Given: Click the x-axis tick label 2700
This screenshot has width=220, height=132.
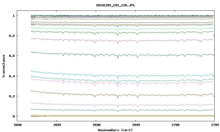Looking at the screenshot, I should pyautogui.click(x=175, y=125).
